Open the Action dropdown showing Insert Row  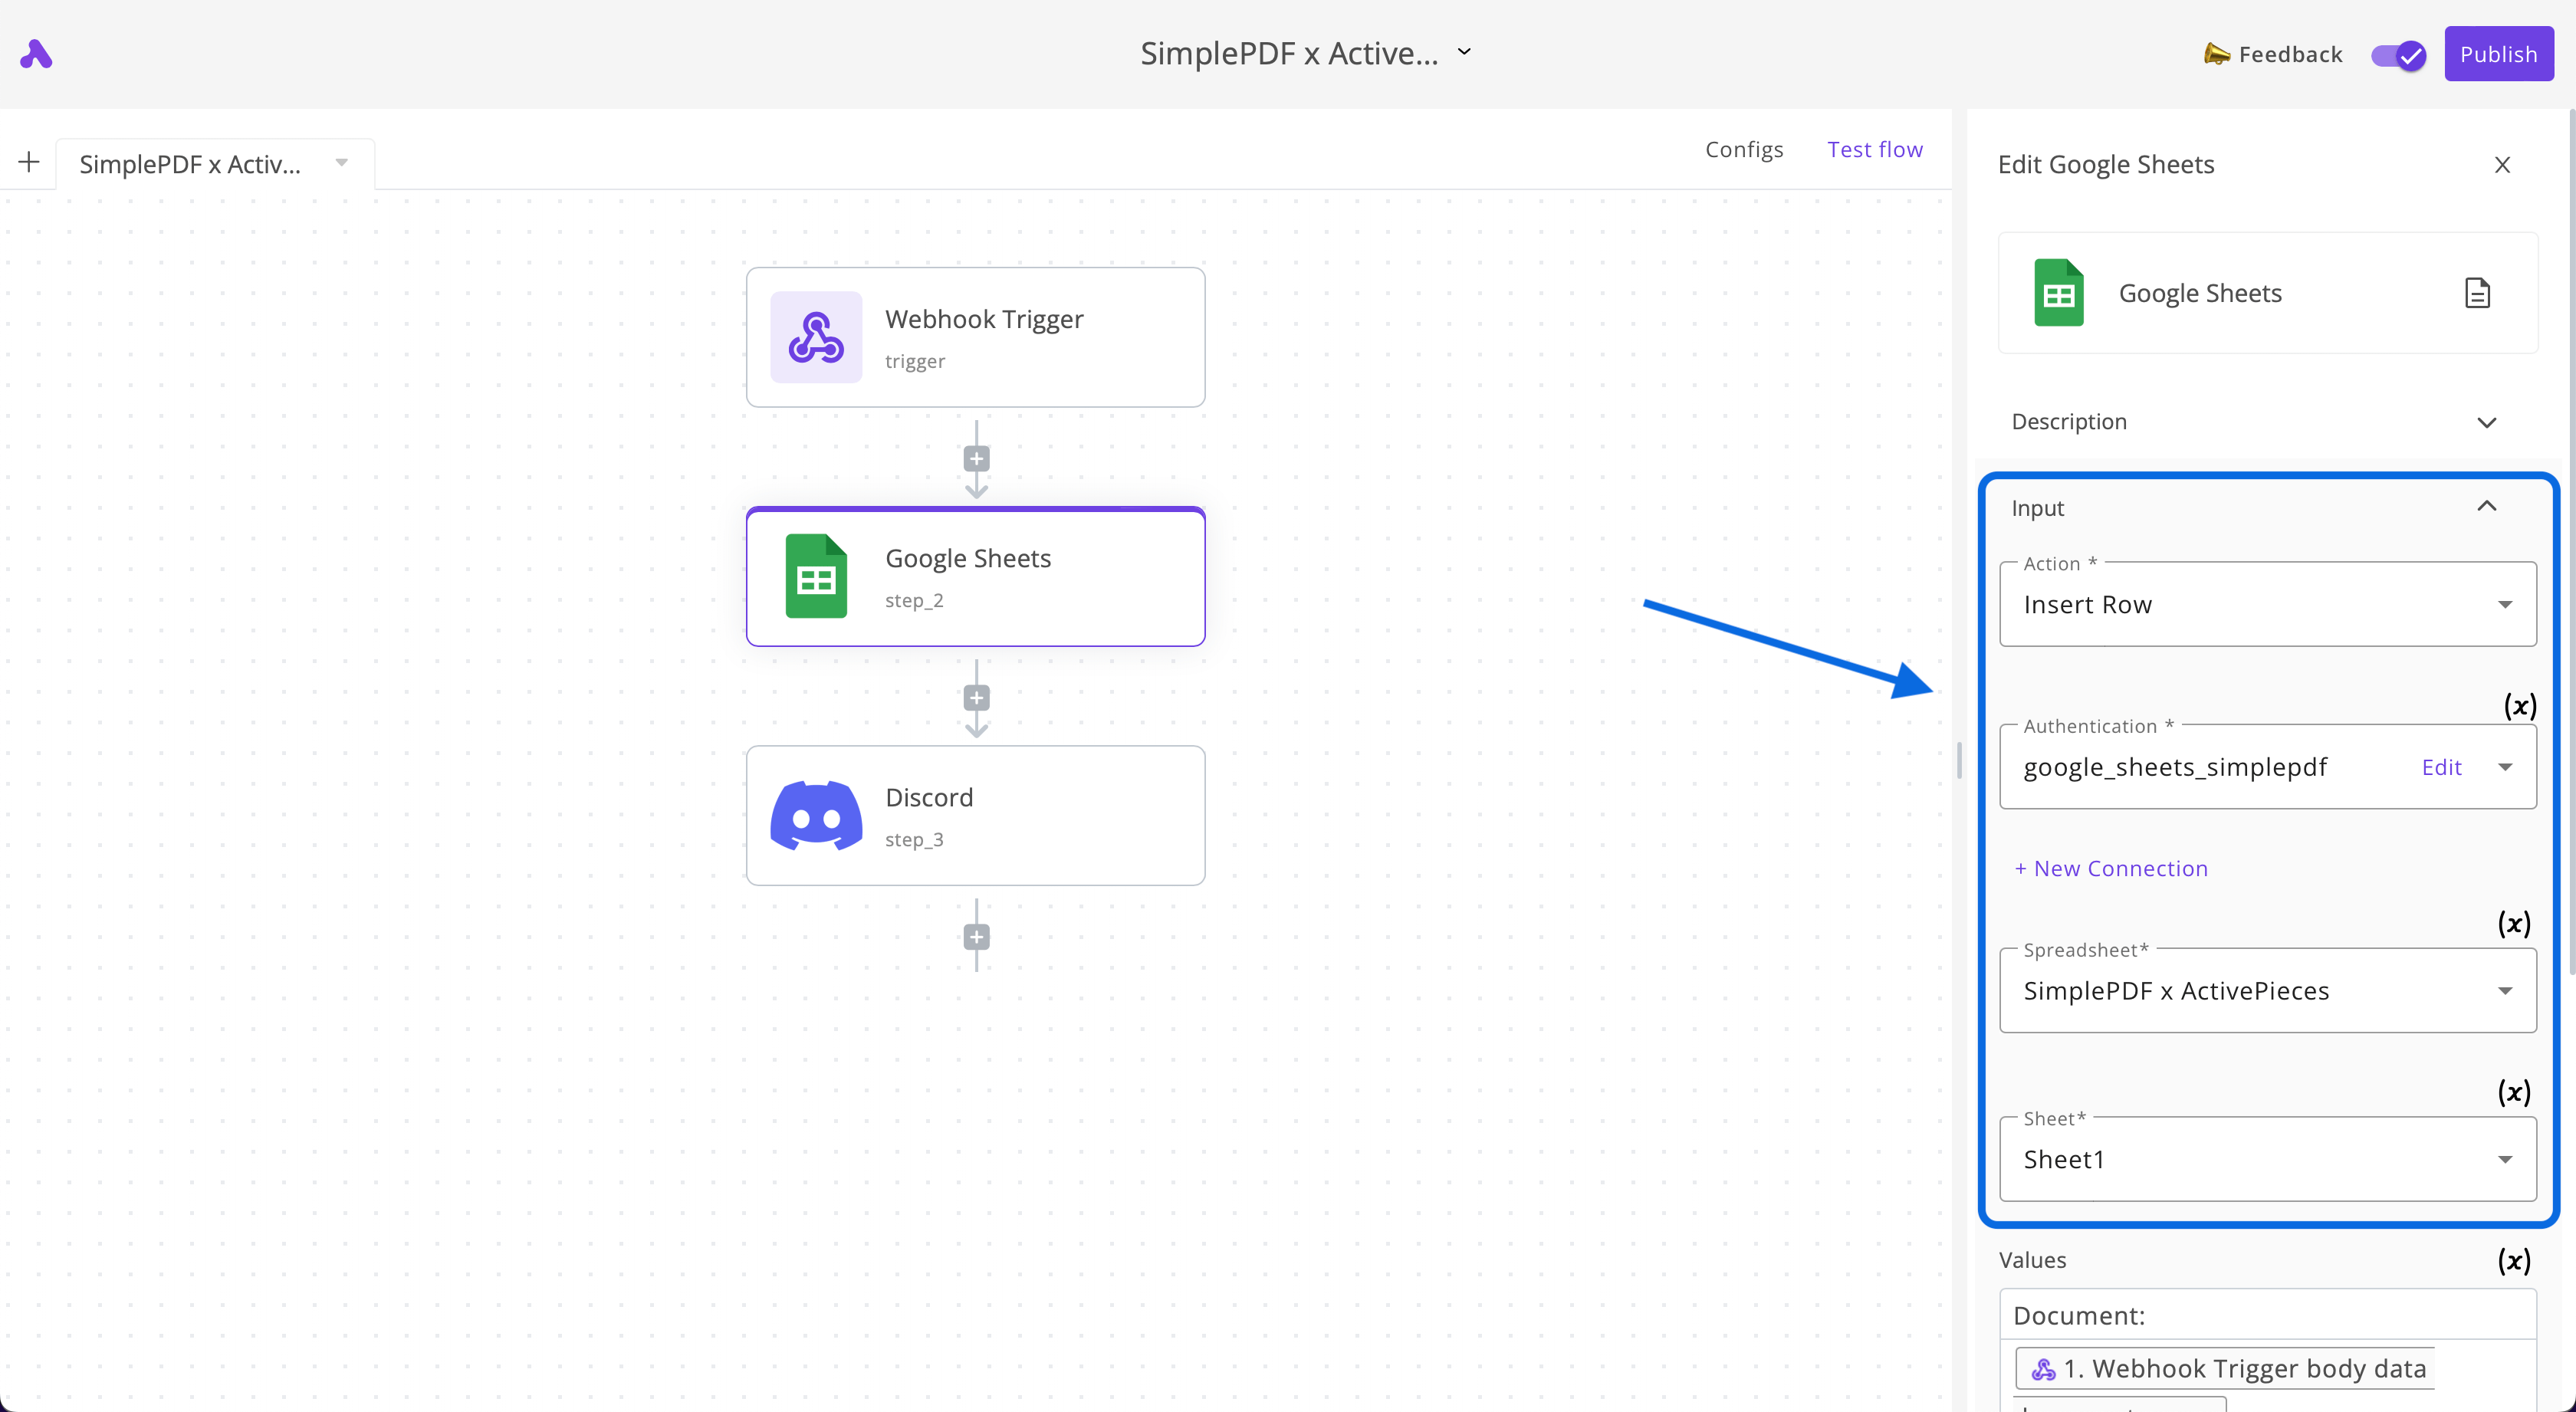2267,605
